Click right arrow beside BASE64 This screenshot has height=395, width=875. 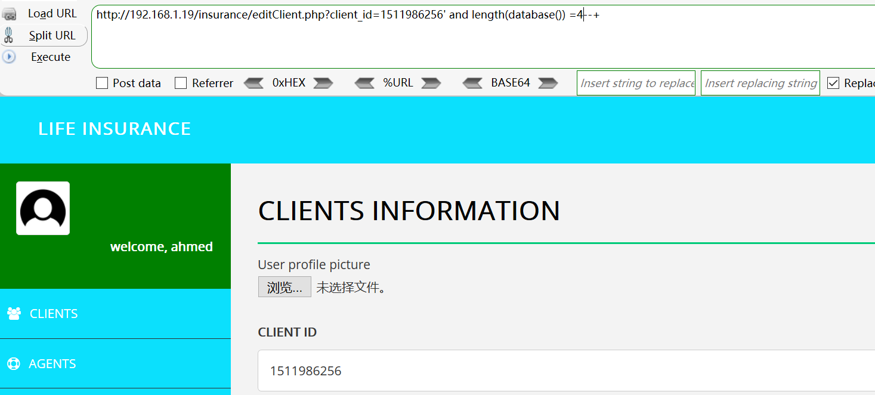pos(548,83)
